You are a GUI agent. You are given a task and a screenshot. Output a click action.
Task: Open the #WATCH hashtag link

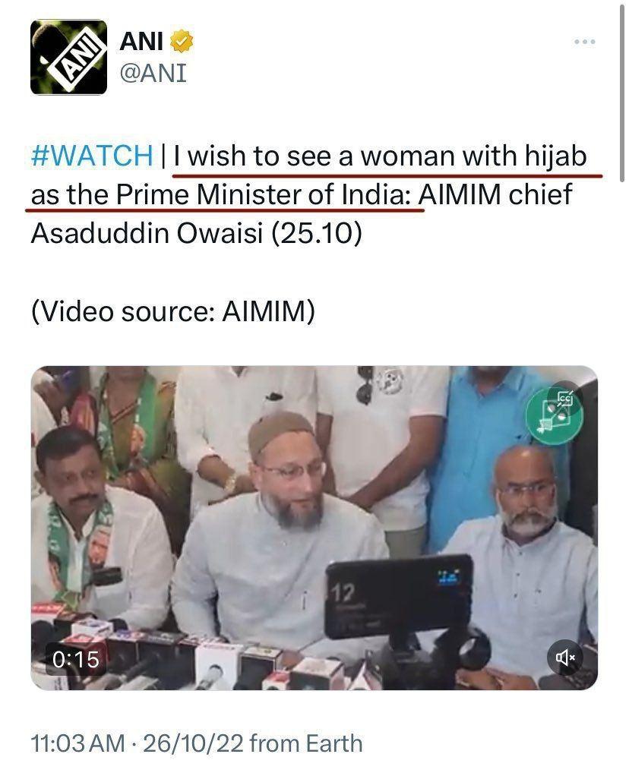pyautogui.click(x=92, y=156)
